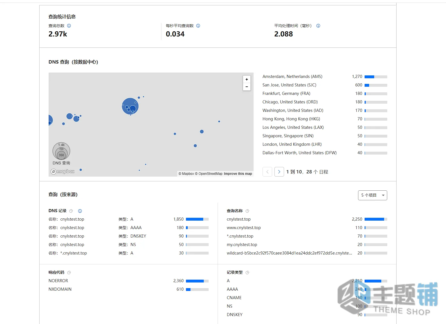Click the OpenStreetMap attribution link
The image size is (446, 324).
(209, 174)
